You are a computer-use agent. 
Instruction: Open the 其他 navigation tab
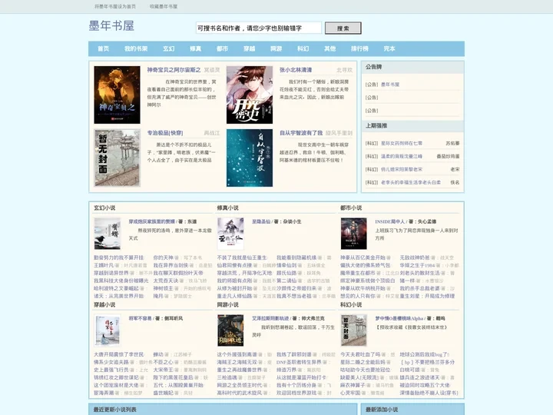click(329, 48)
